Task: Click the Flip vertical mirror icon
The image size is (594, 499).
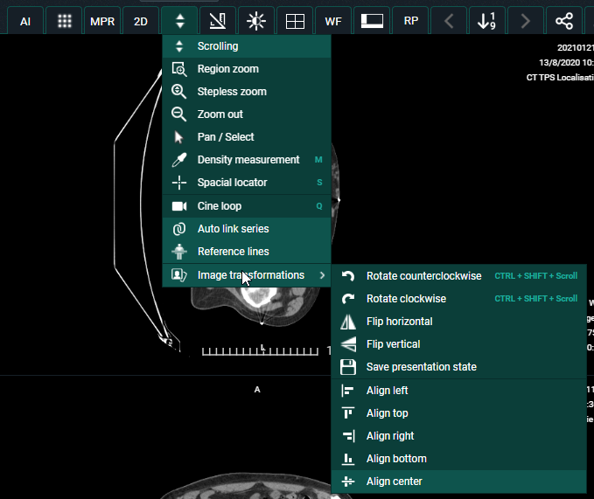Action: pos(348,344)
